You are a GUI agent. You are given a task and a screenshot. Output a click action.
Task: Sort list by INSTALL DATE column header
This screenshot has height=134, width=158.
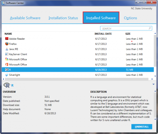pos(103,34)
